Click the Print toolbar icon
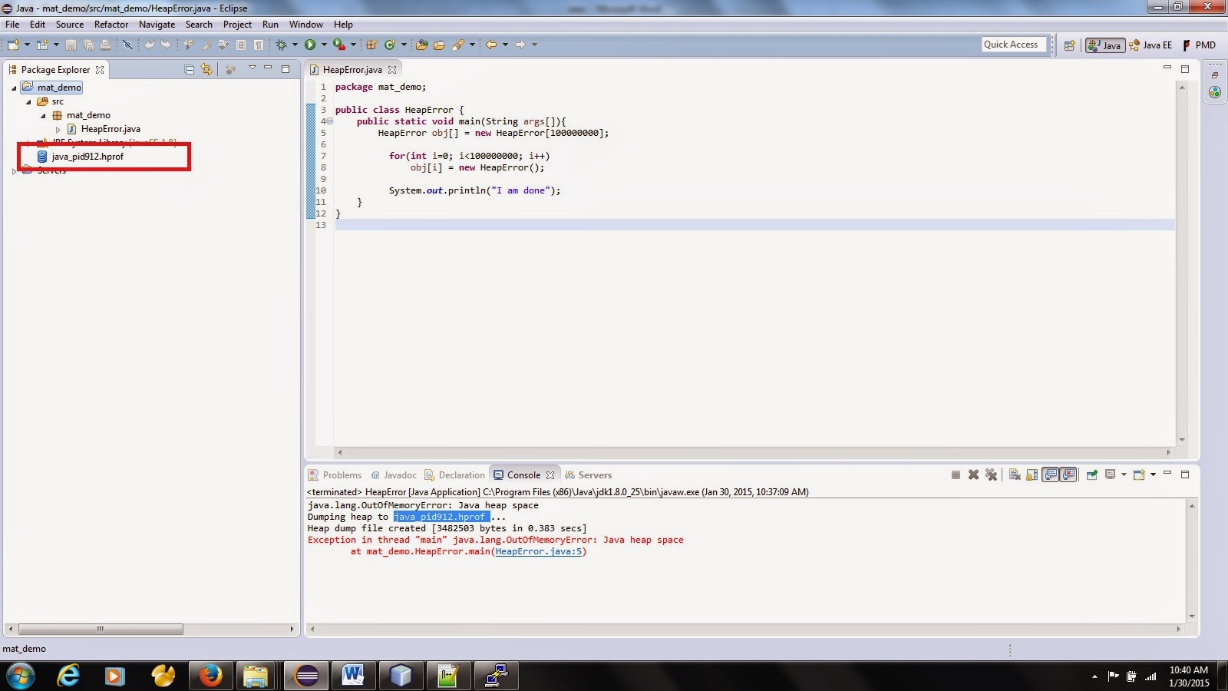This screenshot has height=691, width=1228. 105,45
